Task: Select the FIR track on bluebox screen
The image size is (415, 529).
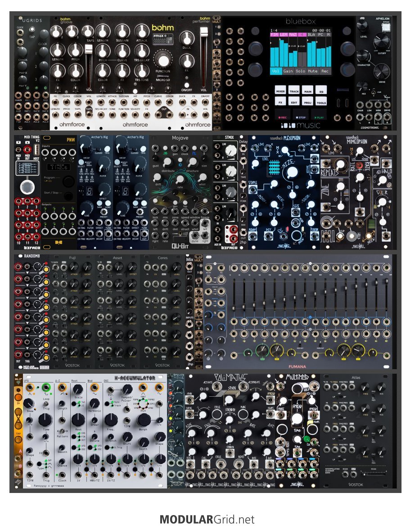Action: pyautogui.click(x=274, y=34)
